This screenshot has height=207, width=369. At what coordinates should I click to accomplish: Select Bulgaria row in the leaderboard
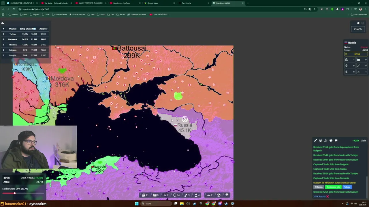[x=25, y=50]
